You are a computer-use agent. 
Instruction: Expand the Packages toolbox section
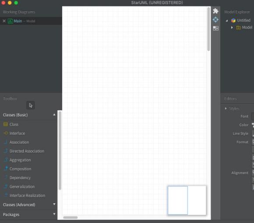(x=54, y=214)
